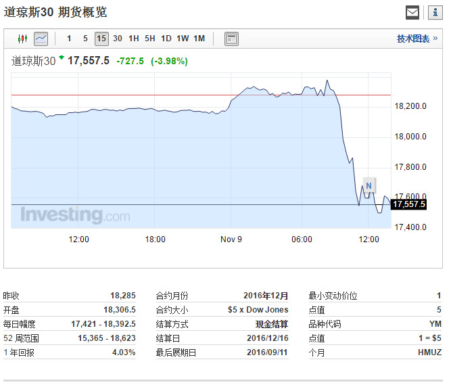
Task: Open the chart layout window icon
Action: [231, 39]
